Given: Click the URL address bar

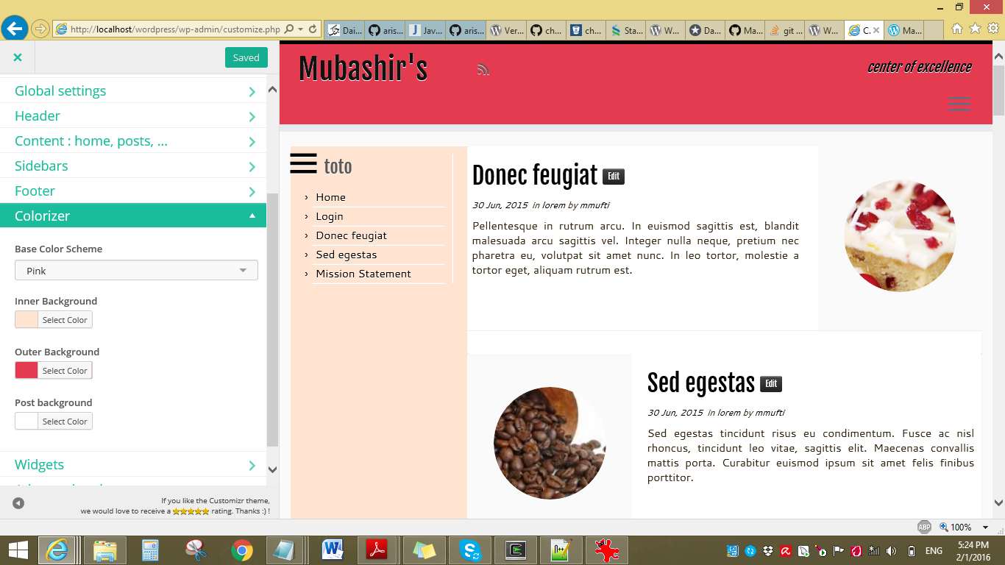Looking at the screenshot, I should pyautogui.click(x=175, y=29).
